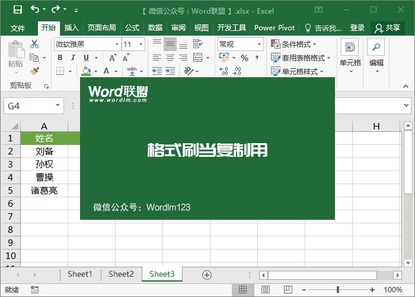The width and height of the screenshot is (415, 297).
Task: Click the zoom slider handle
Action: (338, 290)
